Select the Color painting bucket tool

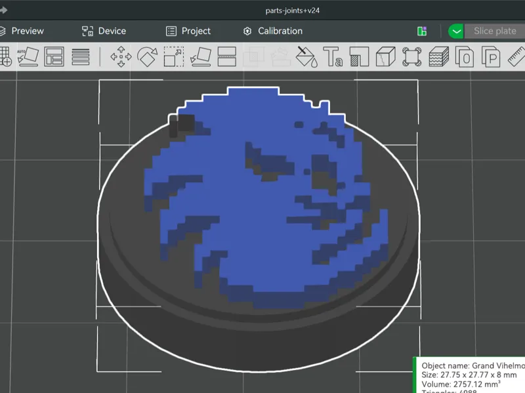pyautogui.click(x=306, y=56)
